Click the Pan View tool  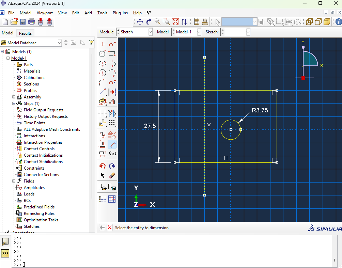point(140,22)
